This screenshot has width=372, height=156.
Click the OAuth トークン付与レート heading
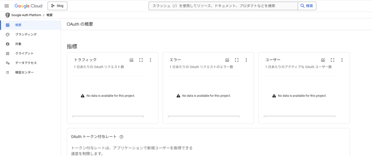94,136
